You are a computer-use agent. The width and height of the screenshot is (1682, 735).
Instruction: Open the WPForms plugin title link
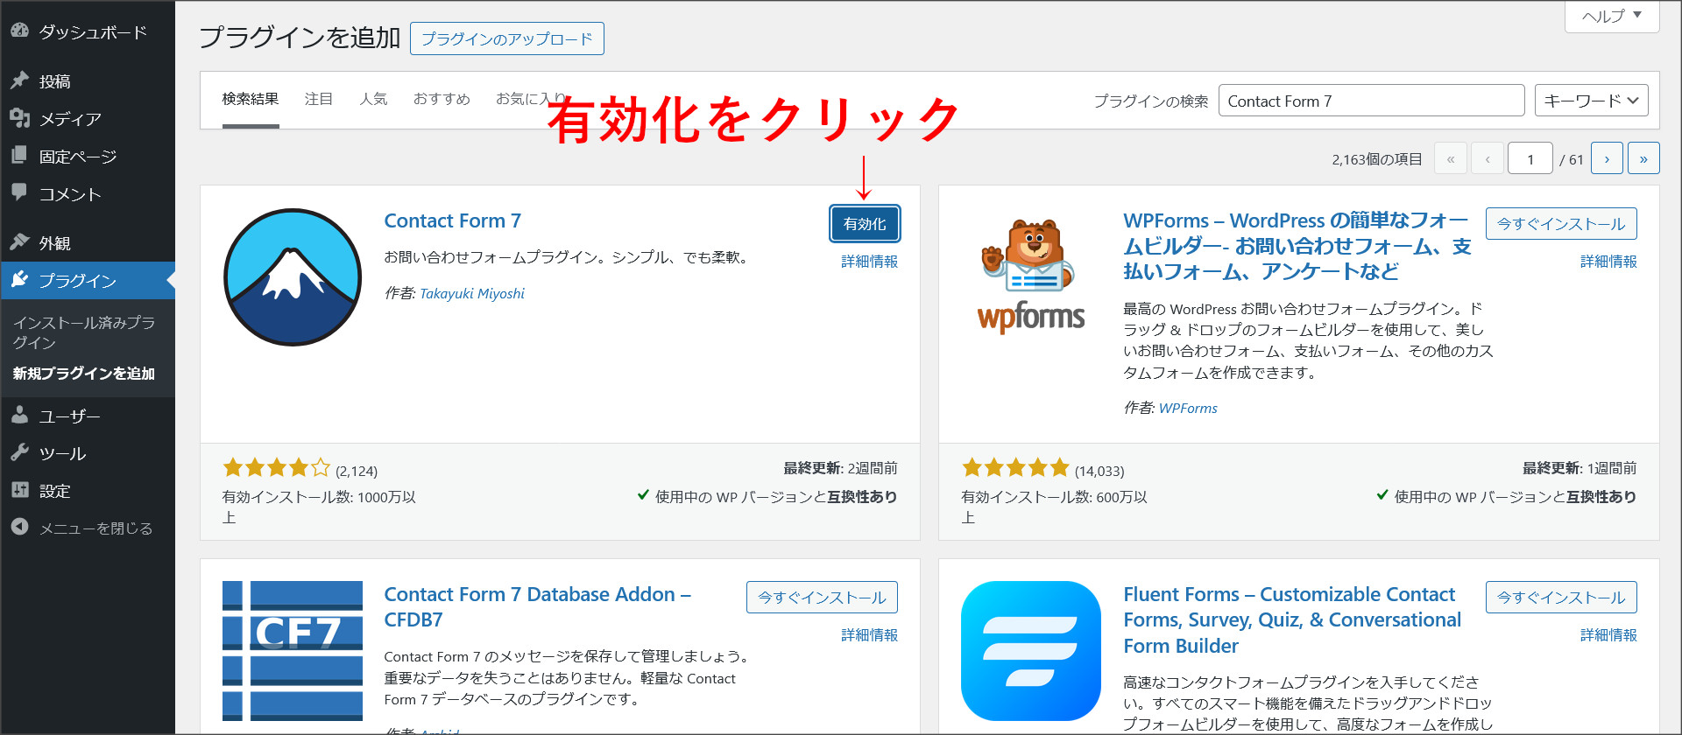1297,246
